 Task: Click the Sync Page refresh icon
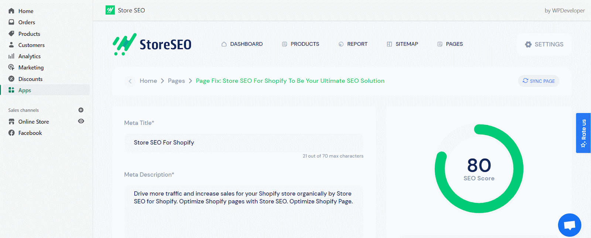pos(525,81)
